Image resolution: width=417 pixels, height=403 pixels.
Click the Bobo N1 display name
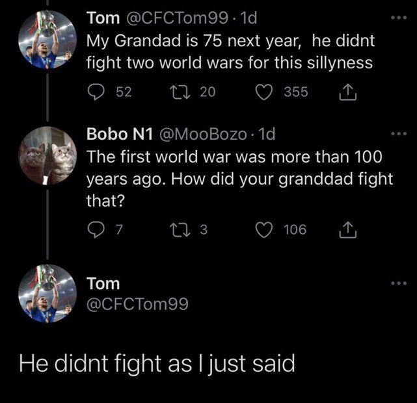[x=118, y=134]
